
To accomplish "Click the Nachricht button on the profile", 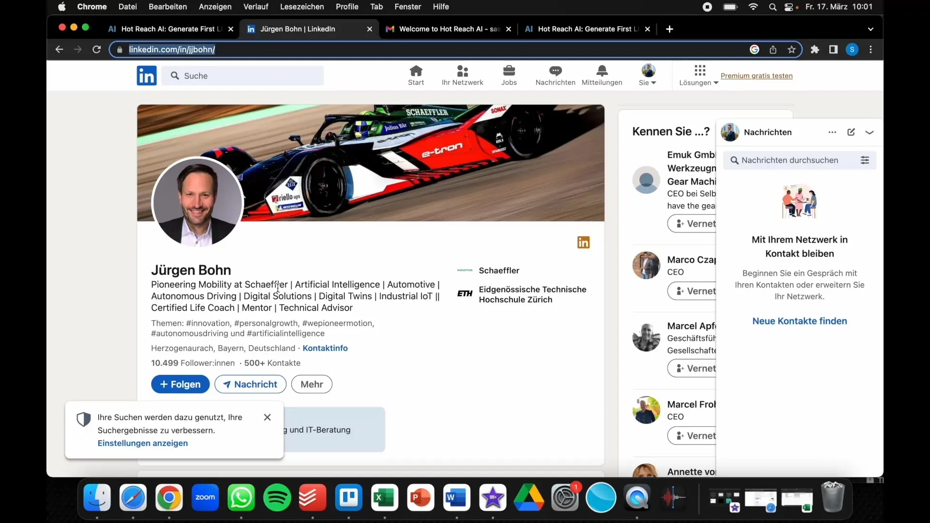I will click(250, 385).
